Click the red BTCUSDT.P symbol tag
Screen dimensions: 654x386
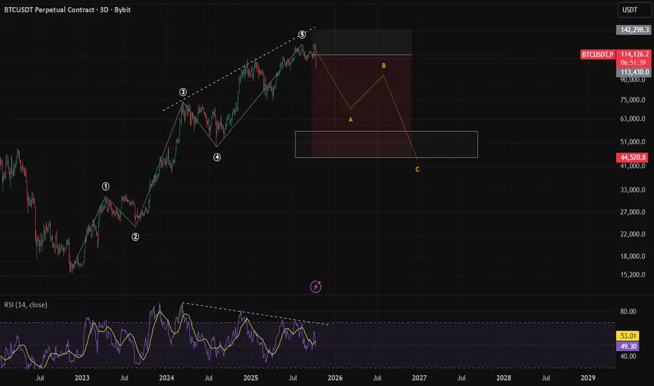(x=598, y=54)
